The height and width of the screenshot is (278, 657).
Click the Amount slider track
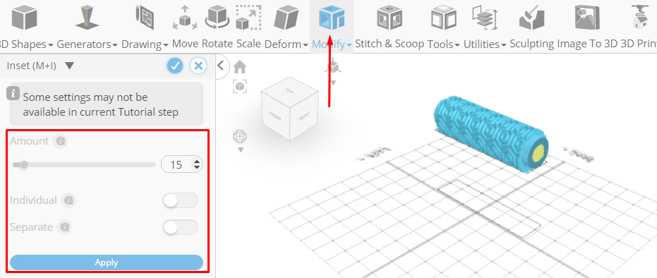pyautogui.click(x=84, y=165)
